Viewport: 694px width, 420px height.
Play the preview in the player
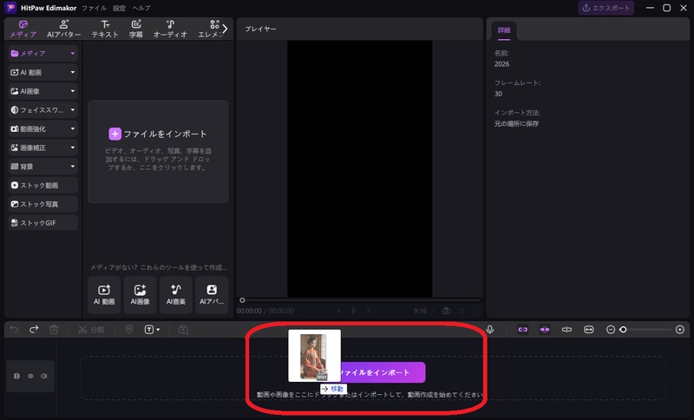[x=354, y=311]
